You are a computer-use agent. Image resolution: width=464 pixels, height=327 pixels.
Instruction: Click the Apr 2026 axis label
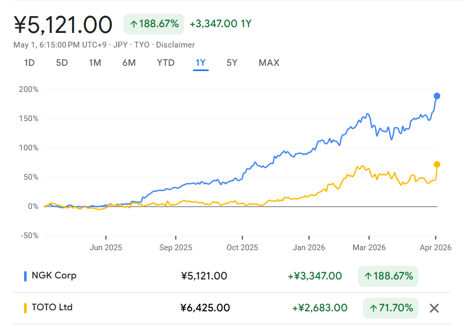[435, 248]
